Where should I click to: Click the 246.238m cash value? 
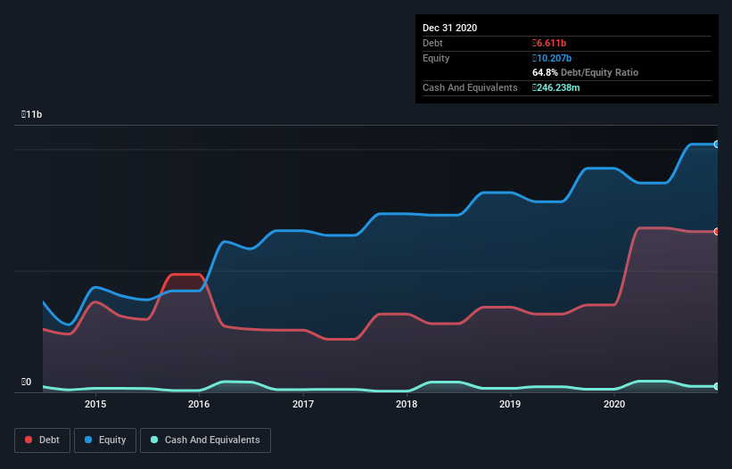[556, 87]
